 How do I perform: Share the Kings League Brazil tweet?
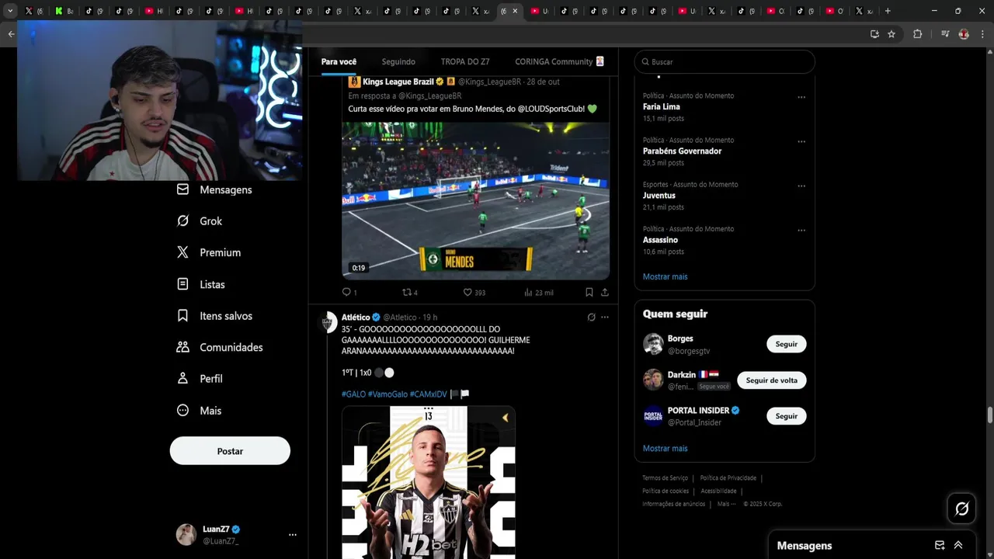[x=605, y=293]
